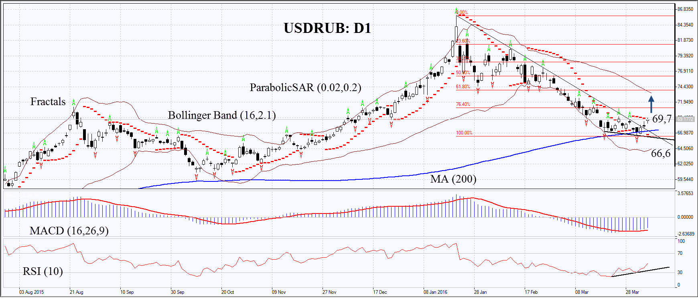Select the MACD (16,26,9) label
This screenshot has height=301, width=698.
coord(69,231)
